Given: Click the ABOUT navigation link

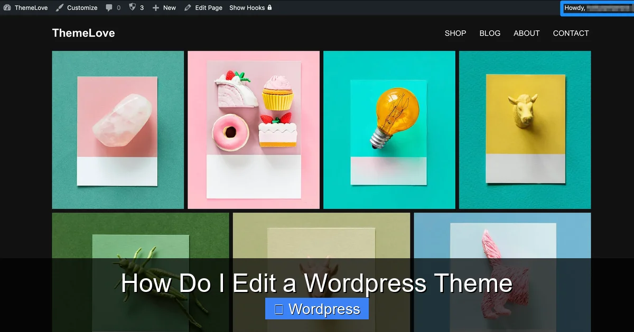Looking at the screenshot, I should (x=526, y=33).
